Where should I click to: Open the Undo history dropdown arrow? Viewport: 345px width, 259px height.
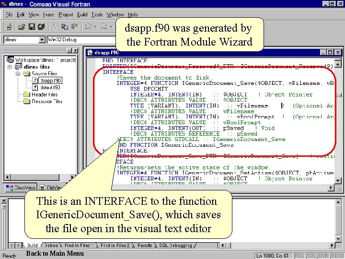pos(95,27)
